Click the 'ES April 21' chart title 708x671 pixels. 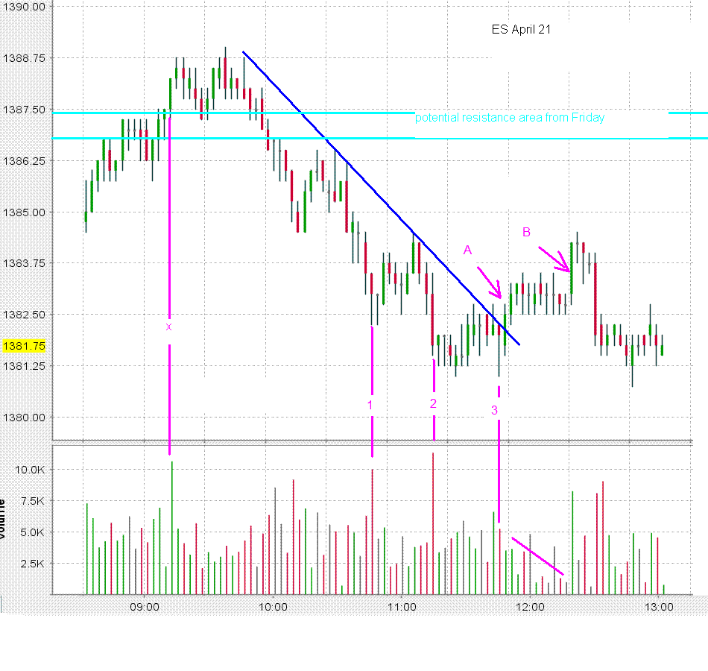coord(521,29)
